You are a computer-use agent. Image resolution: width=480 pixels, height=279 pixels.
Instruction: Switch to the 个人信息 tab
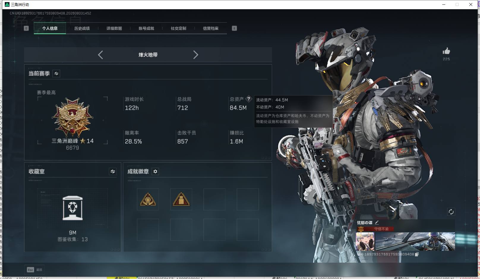50,28
